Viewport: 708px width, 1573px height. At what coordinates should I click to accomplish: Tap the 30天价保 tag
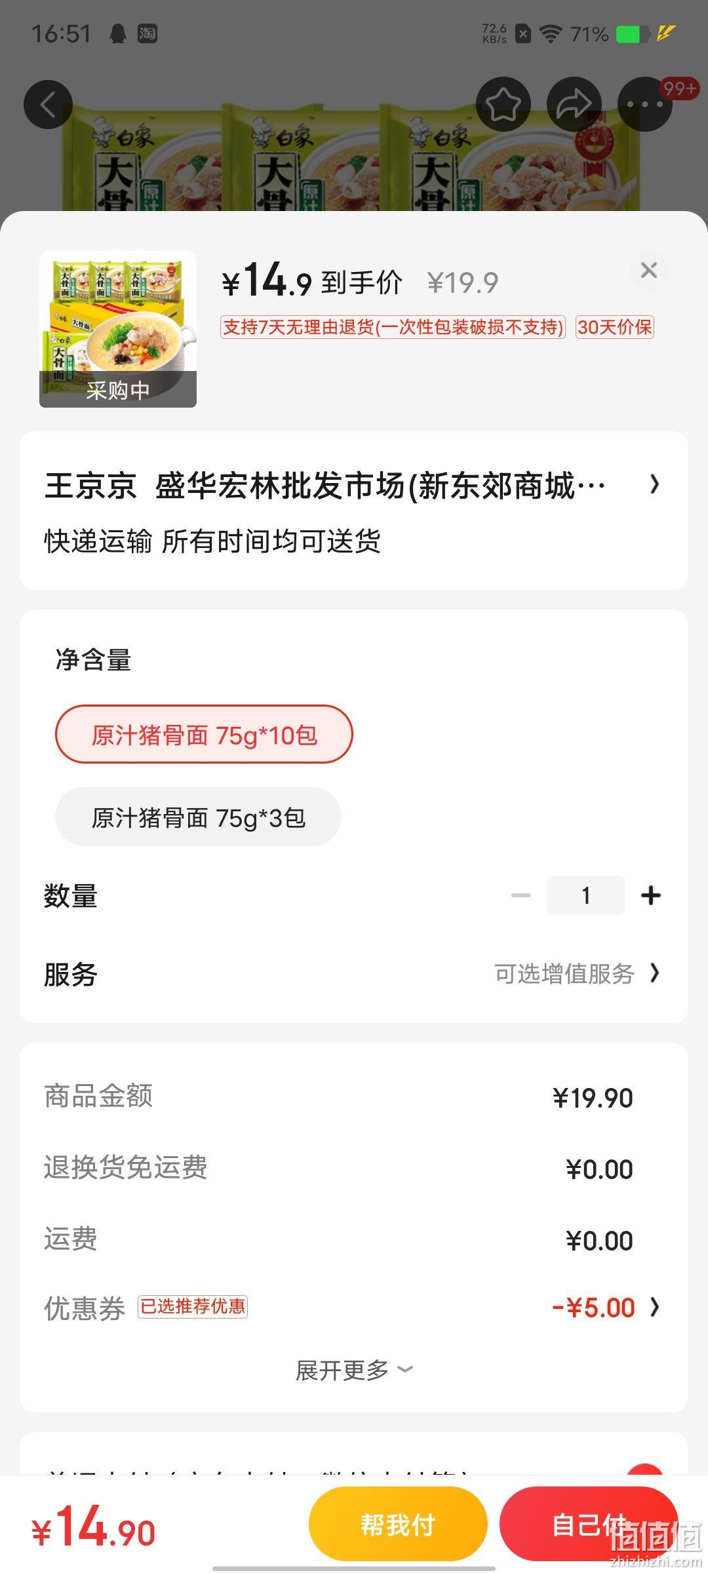tap(615, 327)
